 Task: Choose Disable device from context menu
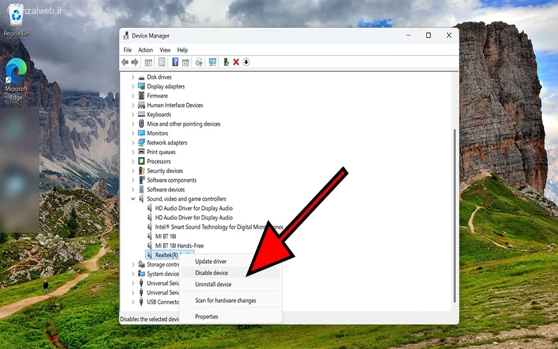(211, 273)
